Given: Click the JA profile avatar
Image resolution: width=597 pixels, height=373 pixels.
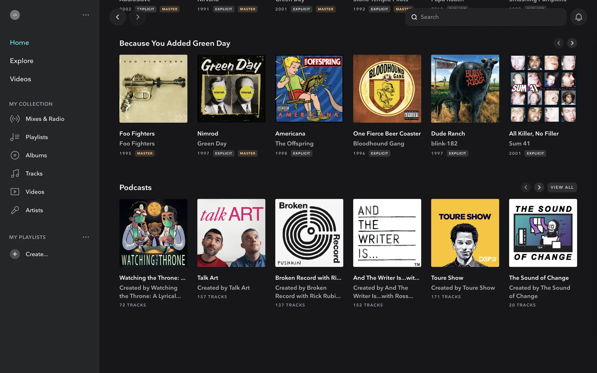Looking at the screenshot, I should 15,15.
